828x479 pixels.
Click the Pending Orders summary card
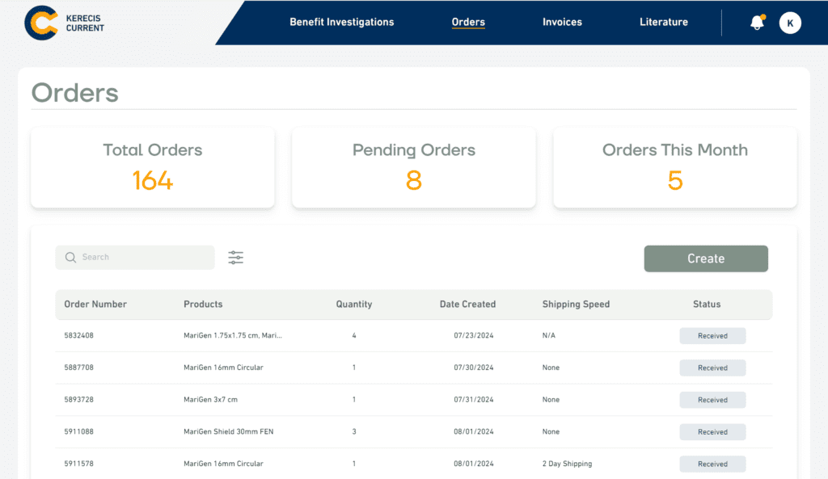[x=414, y=168]
